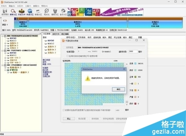Expand plus box next to 系统(G:) in tree
Viewport: 186px width, 136px height.
[5, 43]
